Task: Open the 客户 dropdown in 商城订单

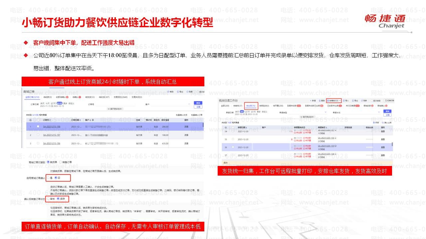Action: pyautogui.click(x=171, y=104)
